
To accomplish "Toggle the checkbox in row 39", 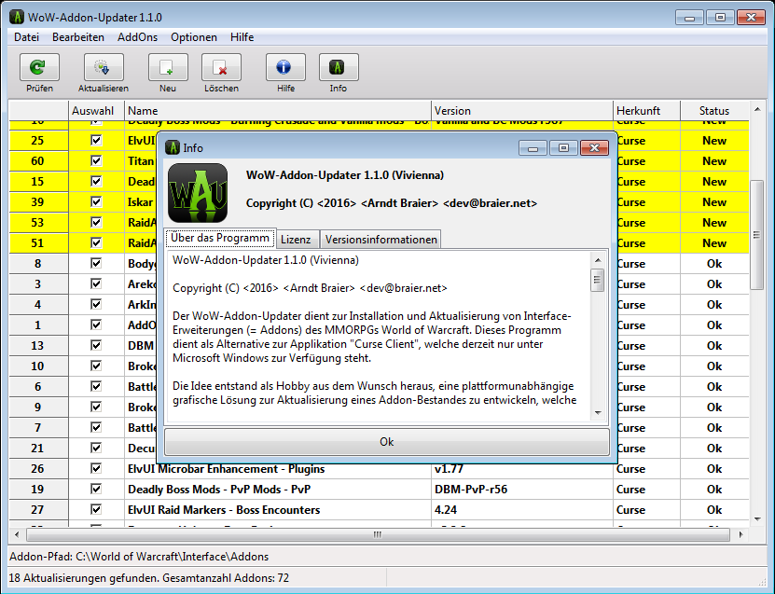I will [x=96, y=201].
